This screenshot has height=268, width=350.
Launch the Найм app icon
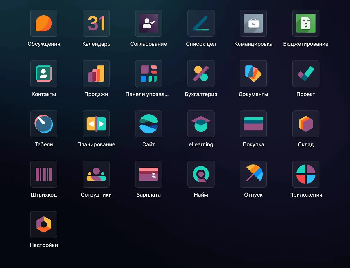pos(201,174)
